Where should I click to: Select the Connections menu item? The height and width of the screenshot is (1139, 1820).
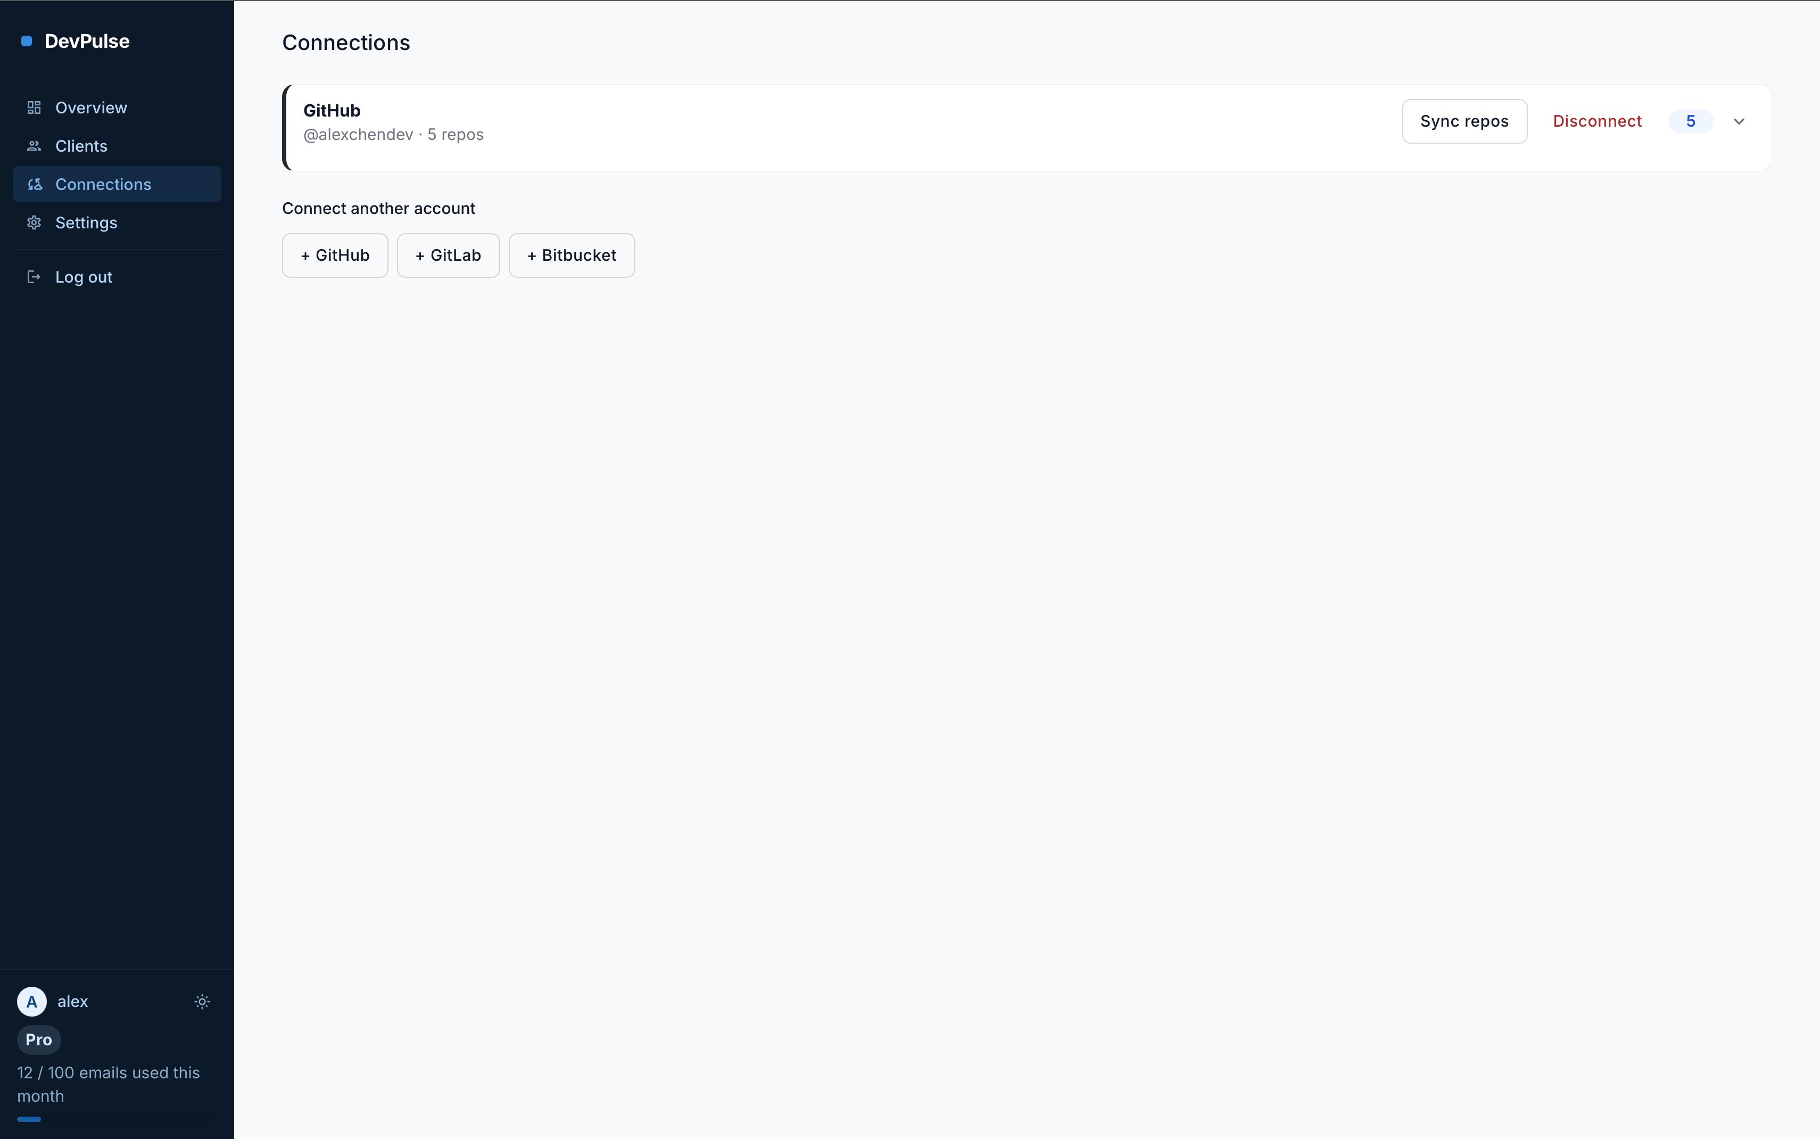(x=117, y=185)
